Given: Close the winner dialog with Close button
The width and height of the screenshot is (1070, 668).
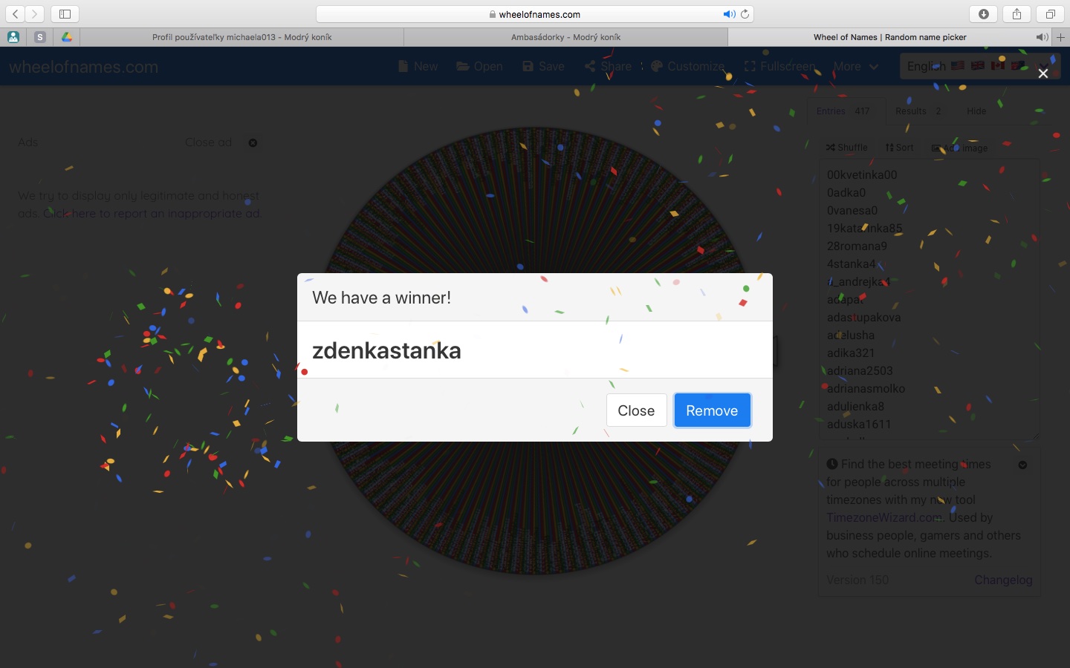Looking at the screenshot, I should [636, 410].
